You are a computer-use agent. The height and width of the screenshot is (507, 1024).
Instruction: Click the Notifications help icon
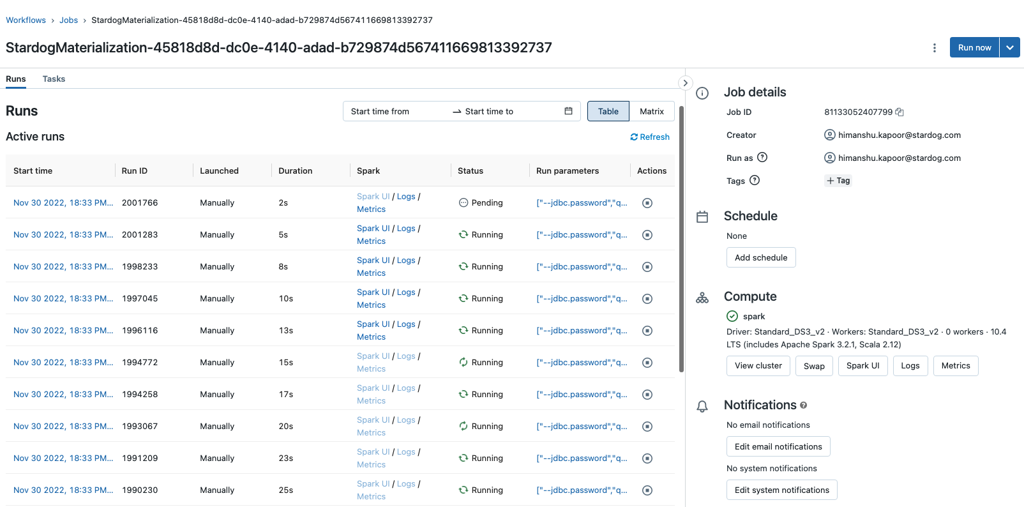[803, 405]
